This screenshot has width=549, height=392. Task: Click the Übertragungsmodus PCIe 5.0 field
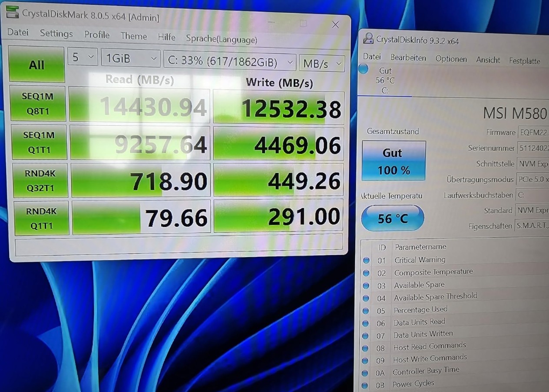[532, 179]
